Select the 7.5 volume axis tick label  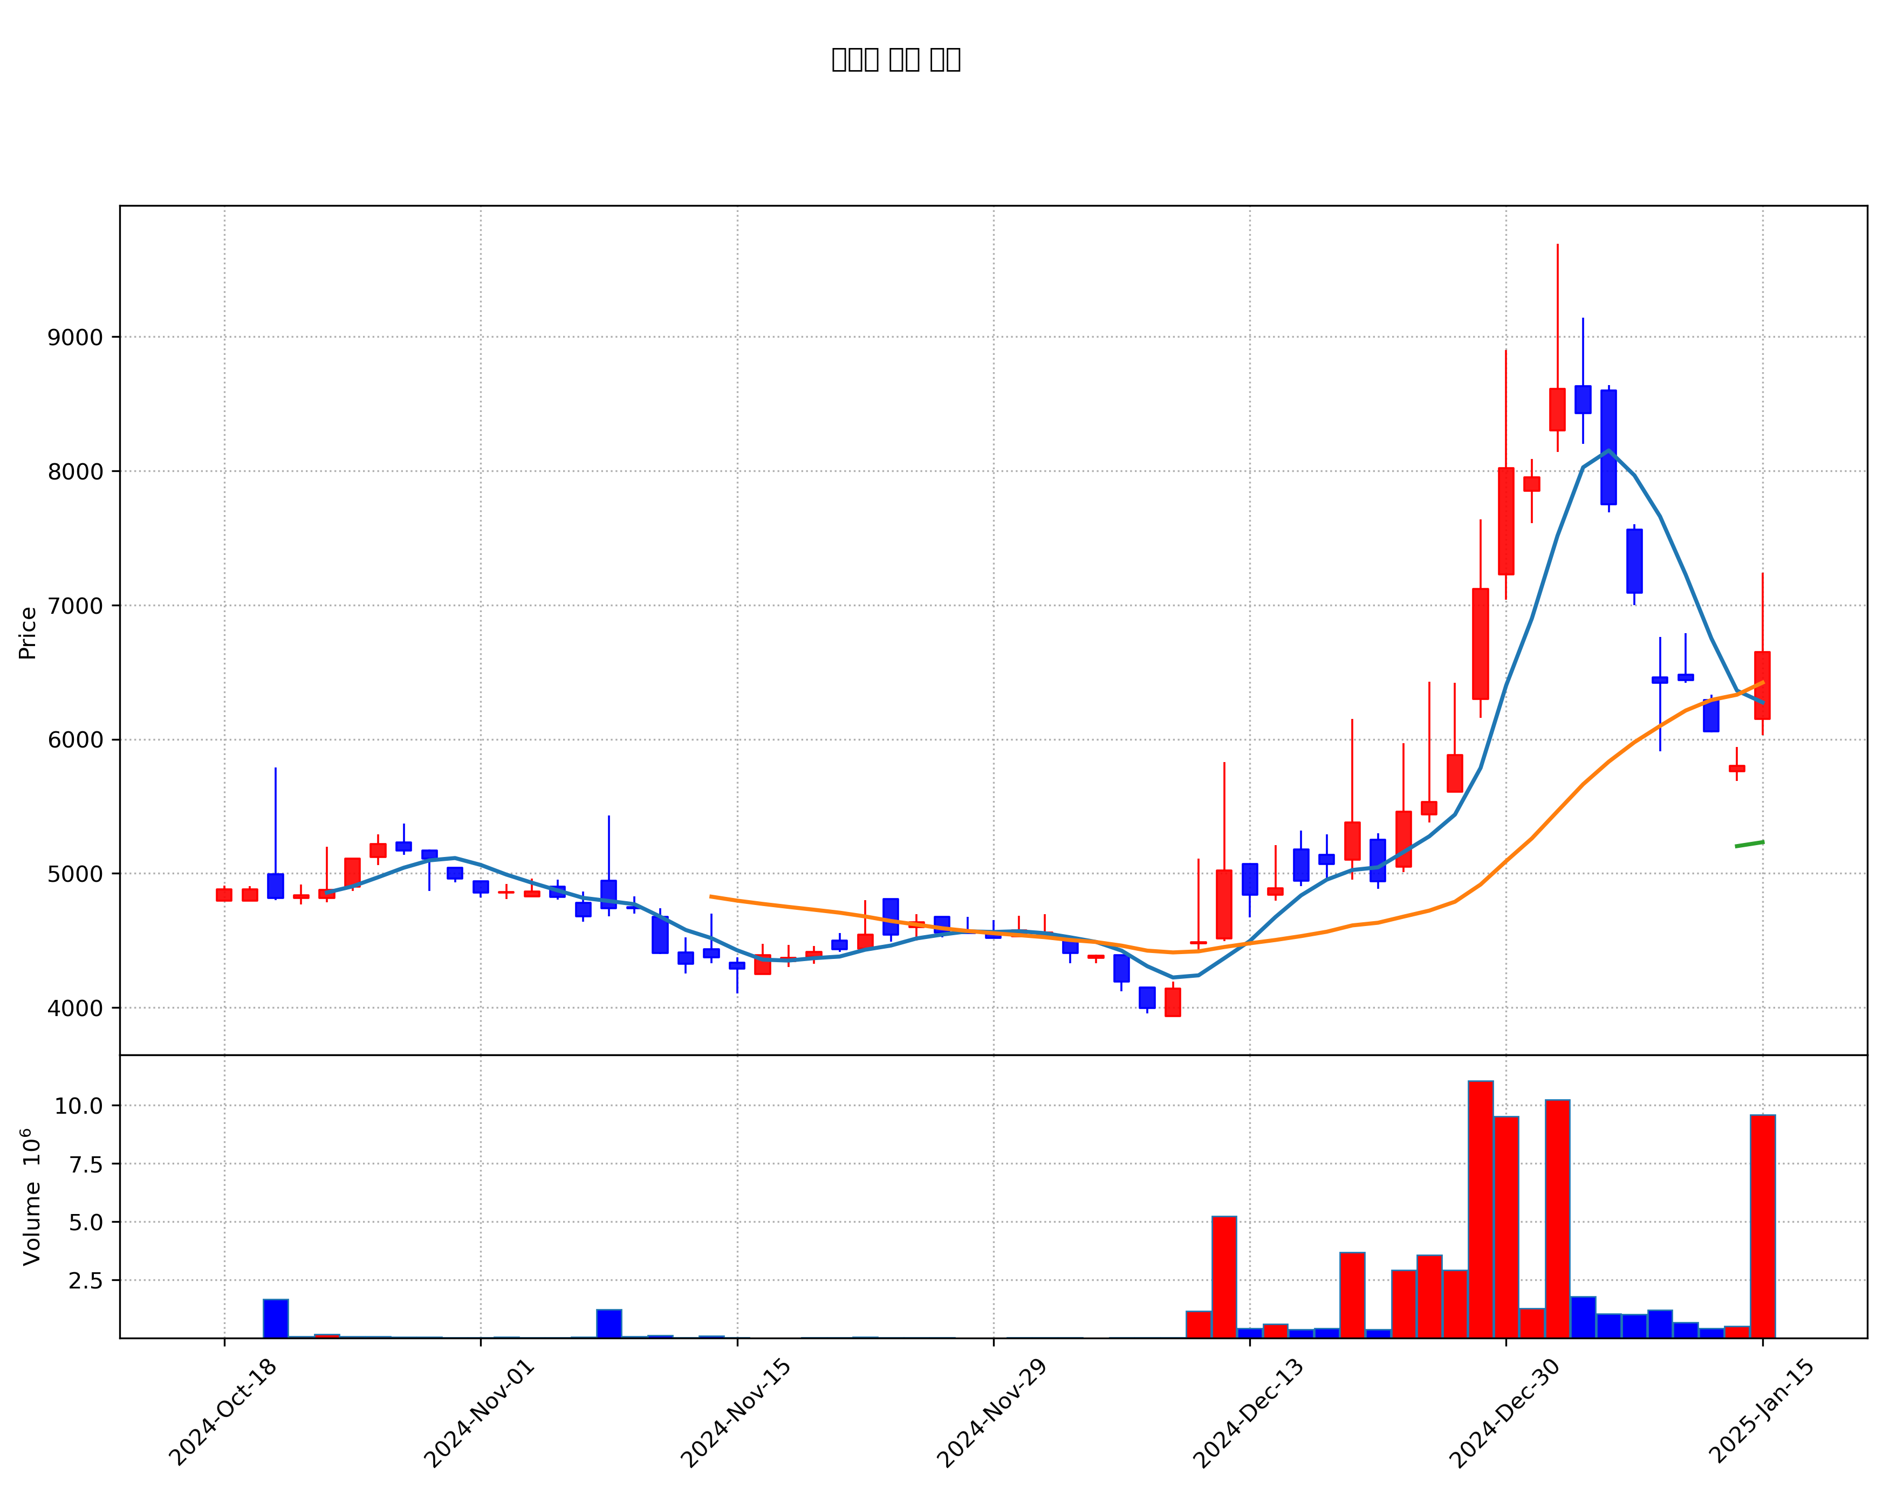point(85,1165)
